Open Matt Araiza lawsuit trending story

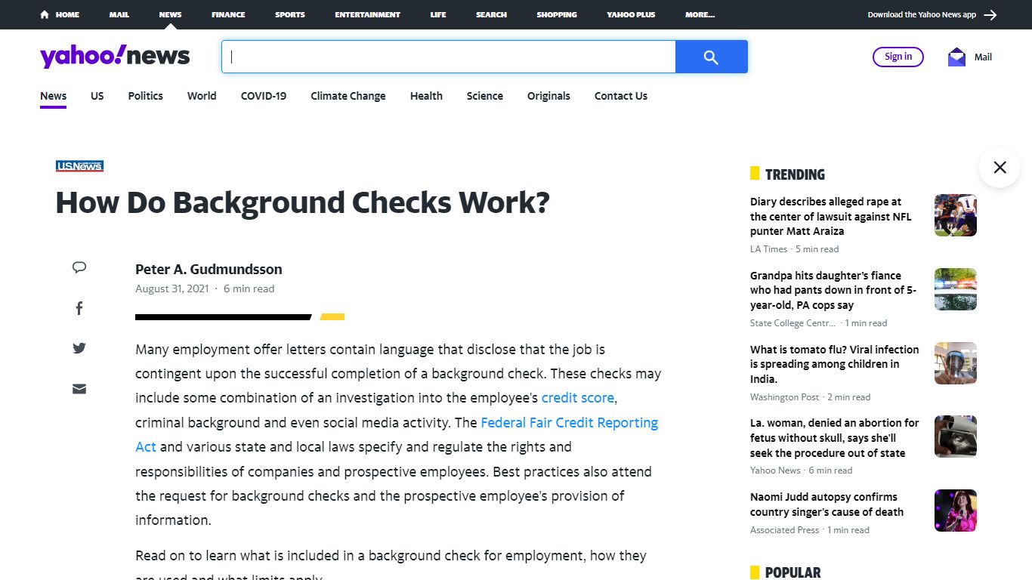click(x=831, y=217)
